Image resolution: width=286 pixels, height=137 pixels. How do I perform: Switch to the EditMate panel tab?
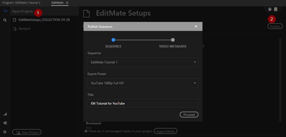[58, 3]
